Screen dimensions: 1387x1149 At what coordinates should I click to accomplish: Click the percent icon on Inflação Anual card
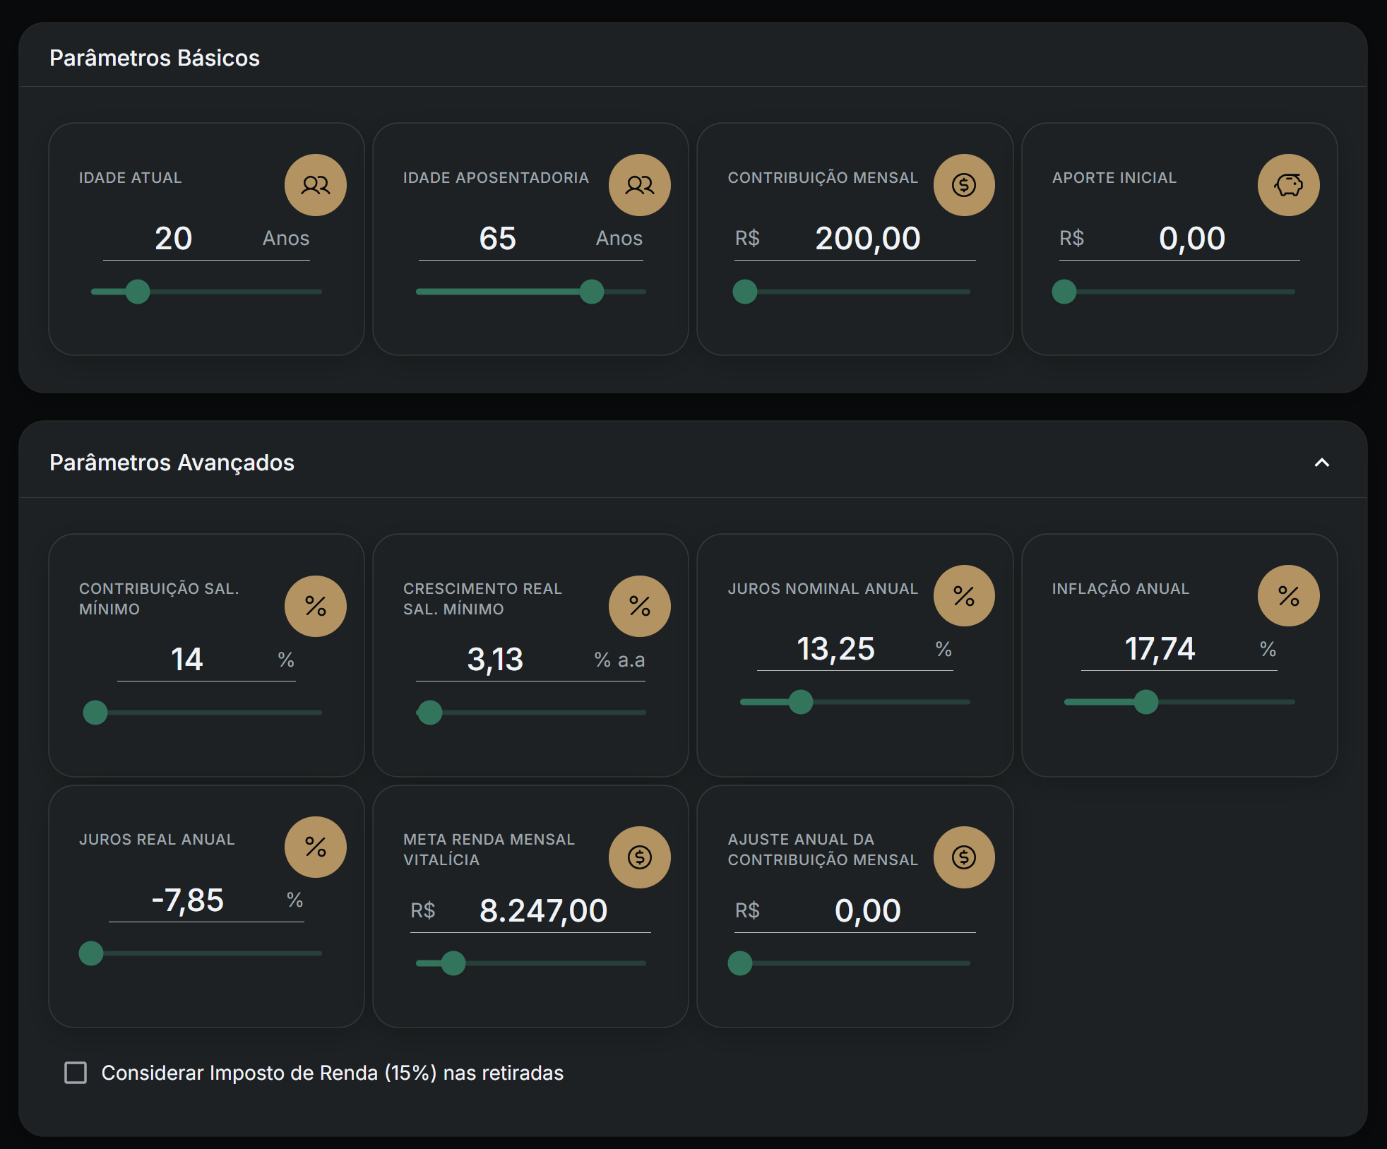point(1289,595)
